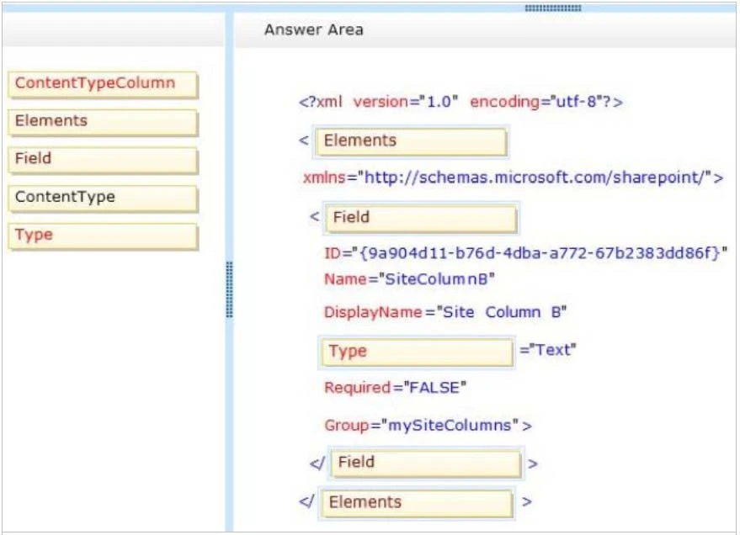Grab the vertical splitter grip between panels
740x535 pixels.
pos(229,290)
